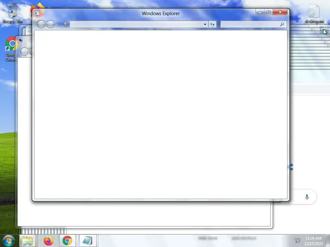Expand address bar history dropdown arrow
The height and width of the screenshot is (247, 330).
[x=205, y=24]
